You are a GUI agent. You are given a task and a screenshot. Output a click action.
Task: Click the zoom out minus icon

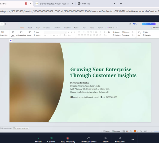coord(152,131)
